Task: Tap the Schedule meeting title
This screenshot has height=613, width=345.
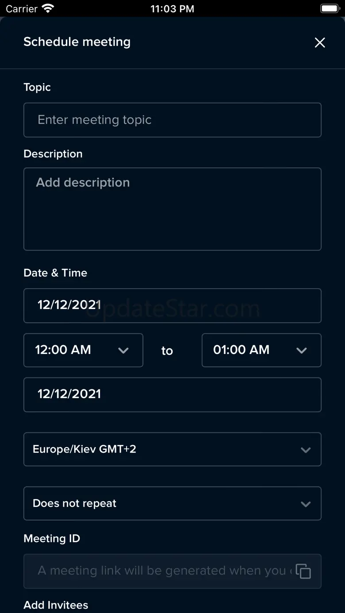Action: click(x=77, y=42)
